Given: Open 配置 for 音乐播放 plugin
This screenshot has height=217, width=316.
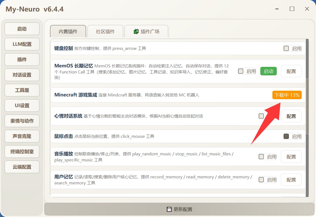Looking at the screenshot, I should pyautogui.click(x=291, y=157).
